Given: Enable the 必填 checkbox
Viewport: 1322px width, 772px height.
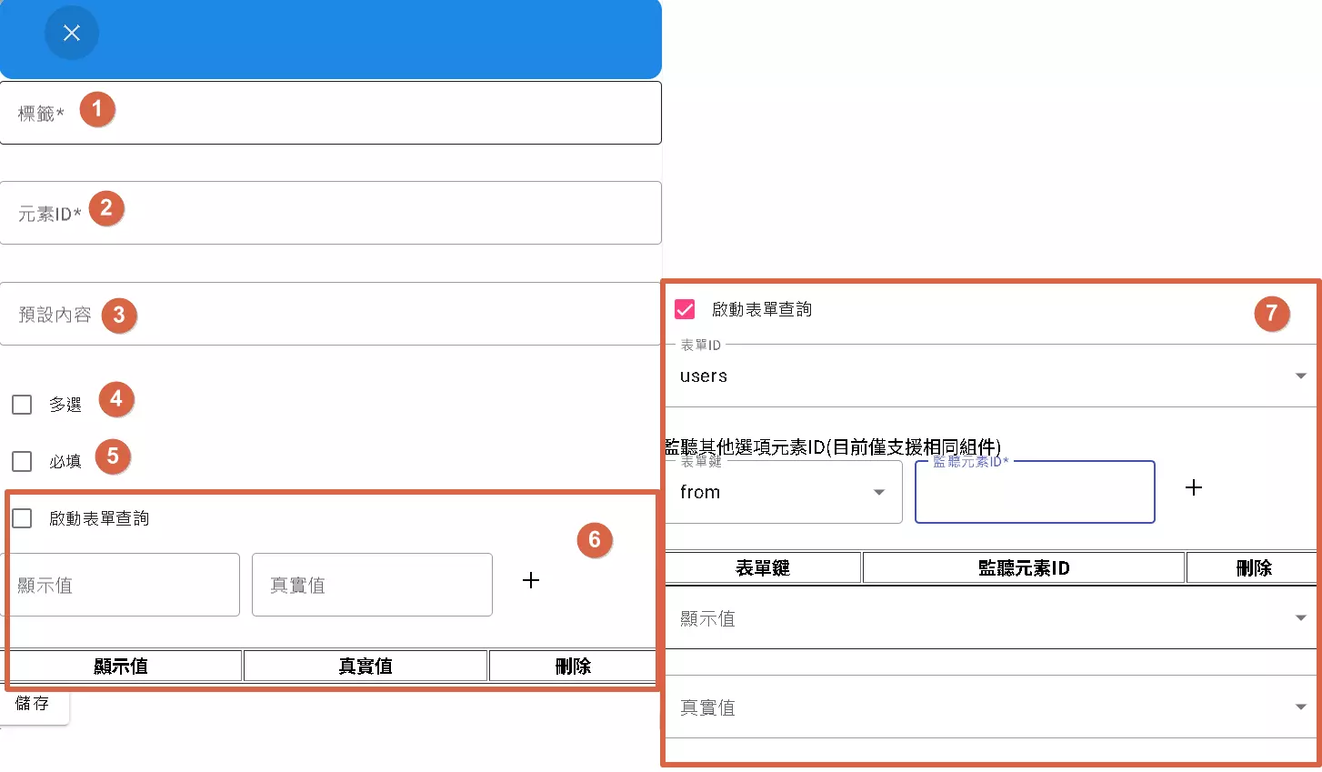Looking at the screenshot, I should point(21,461).
